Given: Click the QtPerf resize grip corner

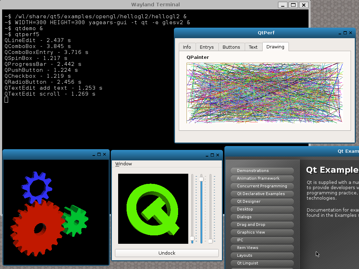Looking at the screenshot, I should point(352,140).
